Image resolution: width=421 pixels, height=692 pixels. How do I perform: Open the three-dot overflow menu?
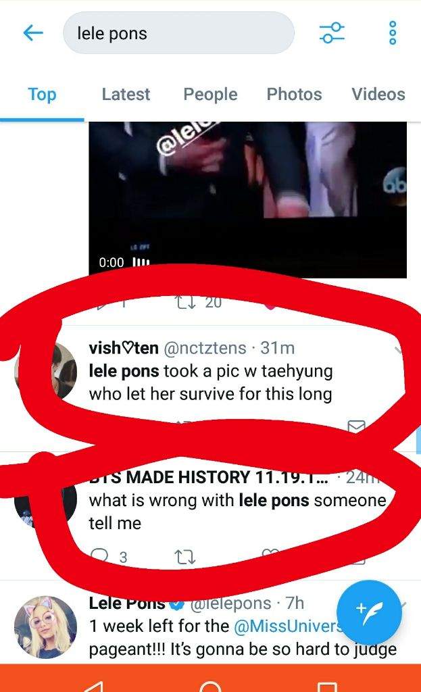click(x=393, y=32)
